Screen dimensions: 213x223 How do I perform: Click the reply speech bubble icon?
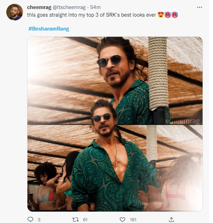(x=30, y=219)
